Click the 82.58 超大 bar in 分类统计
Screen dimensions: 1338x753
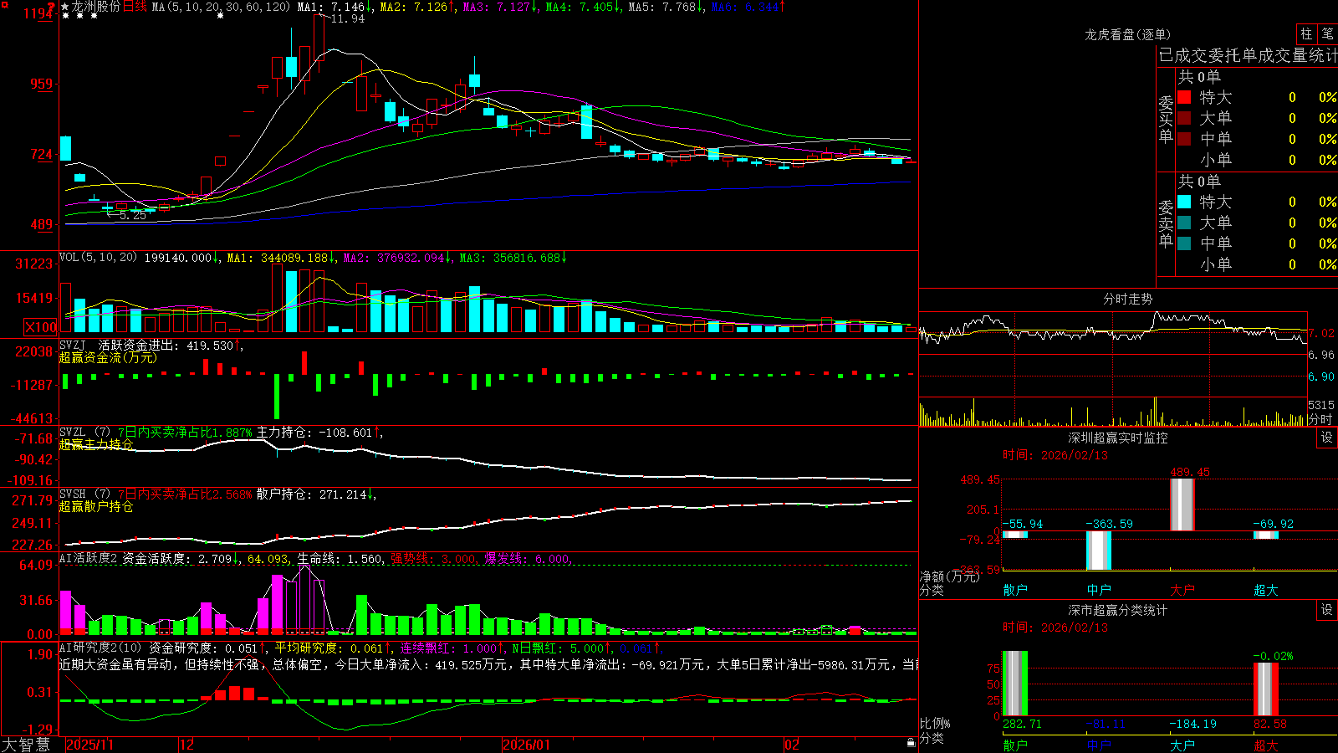(x=1265, y=689)
